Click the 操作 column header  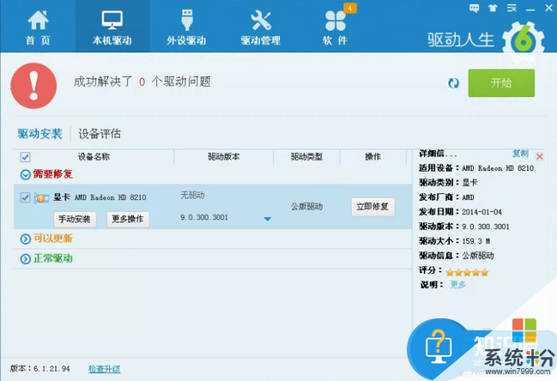pyautogui.click(x=373, y=156)
